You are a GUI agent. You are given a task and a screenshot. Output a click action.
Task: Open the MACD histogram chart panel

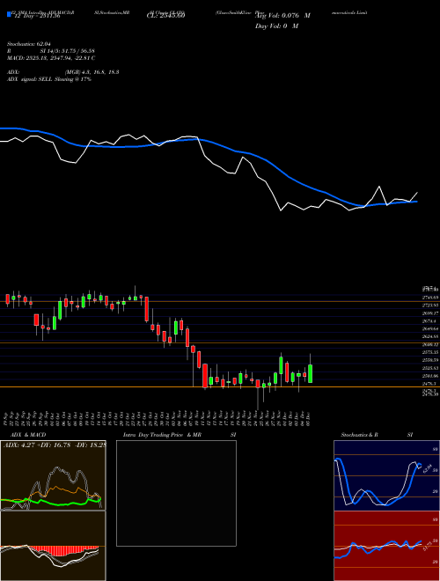pyautogui.click(x=53, y=546)
